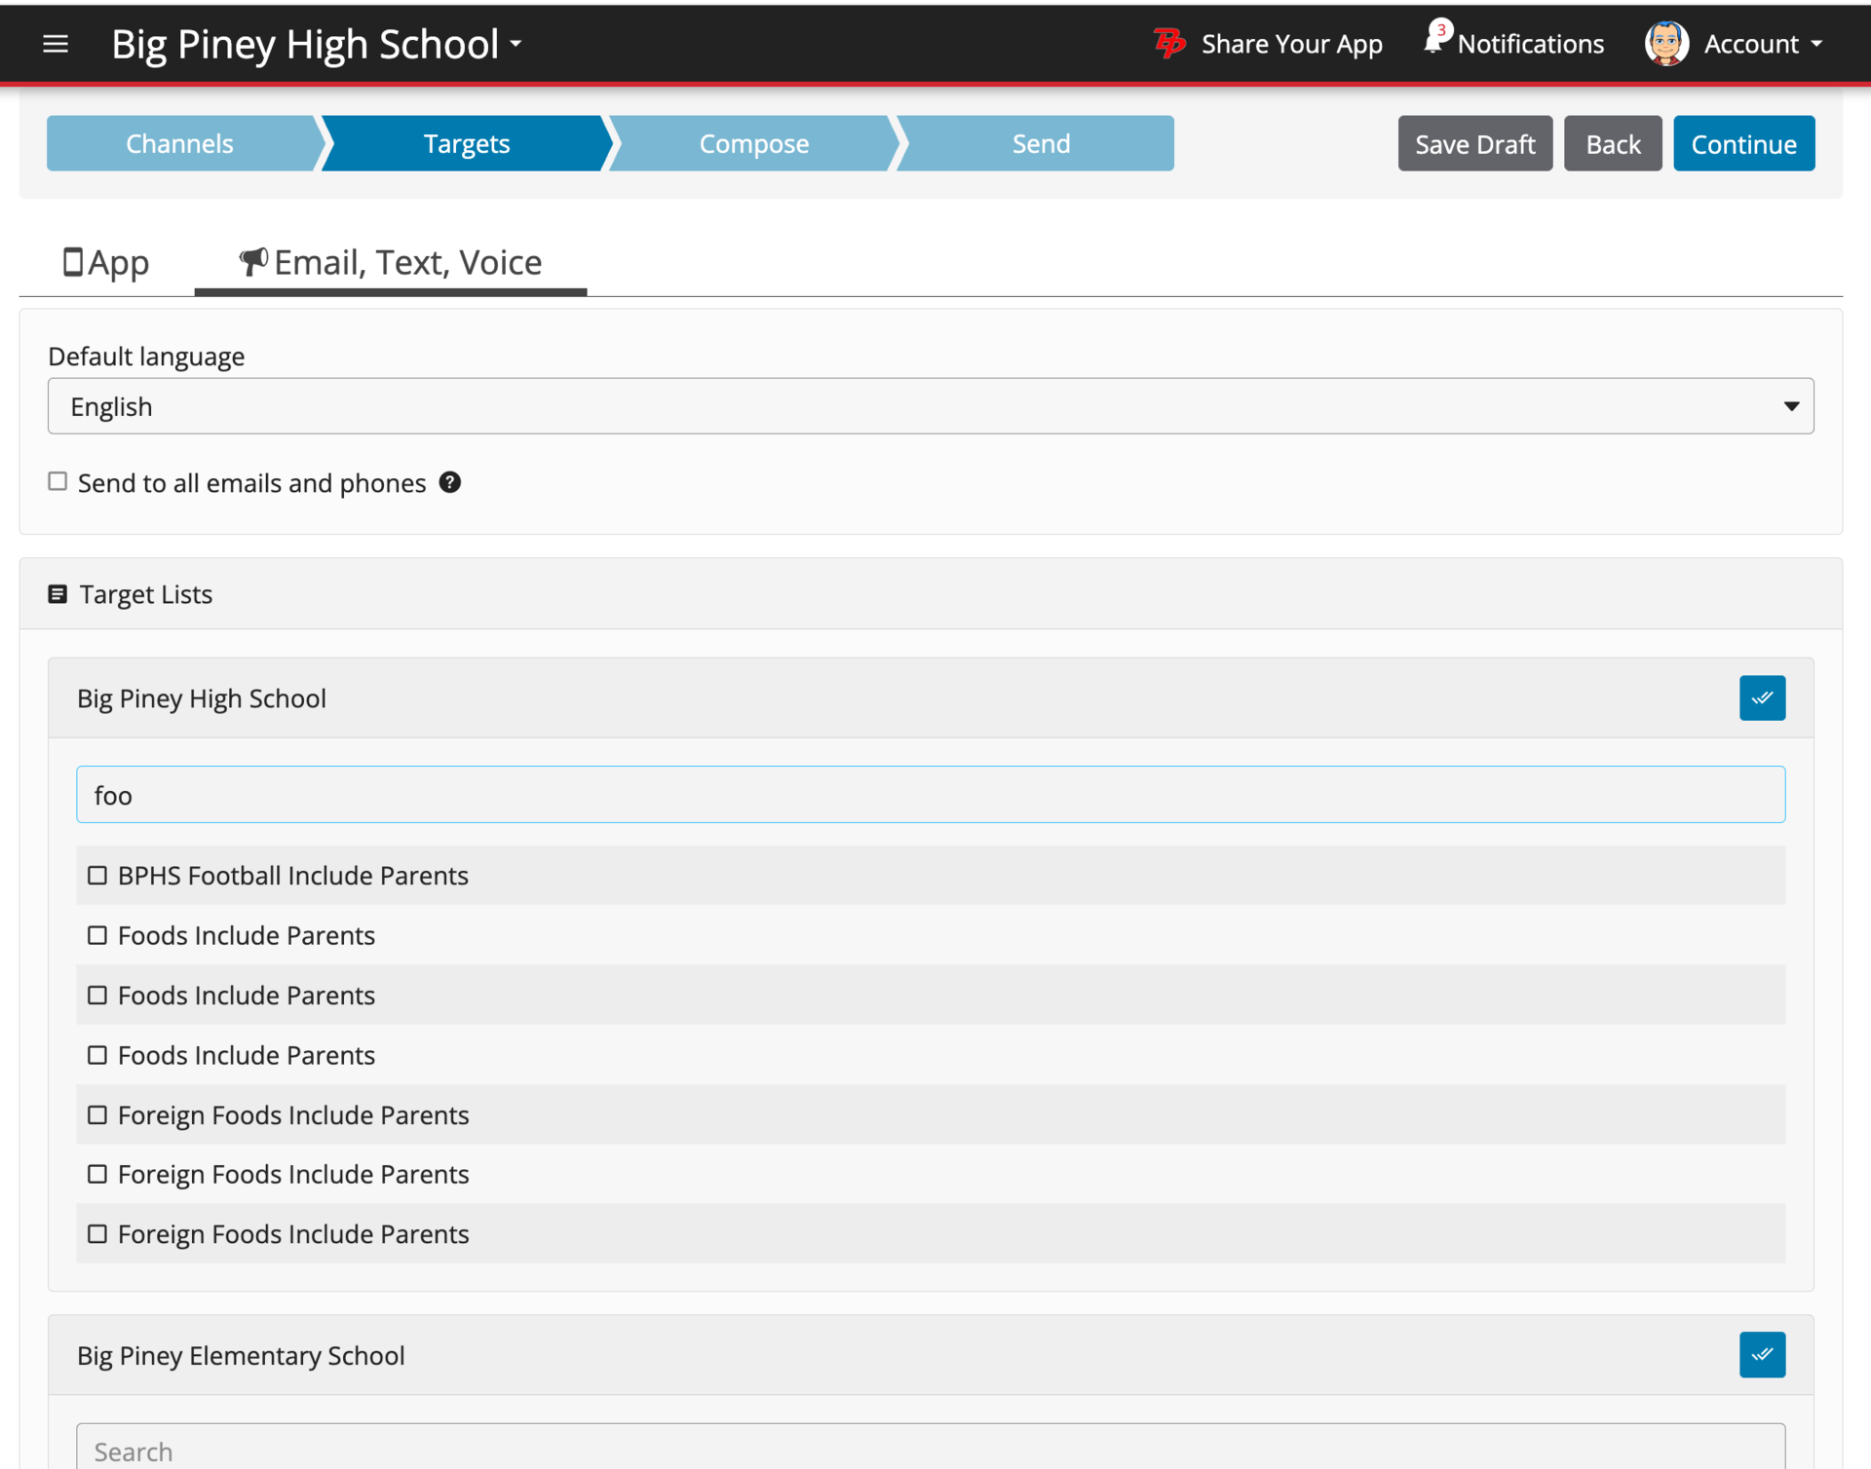Check BPHS Football Include Parents
The image size is (1871, 1469).
[x=97, y=875]
